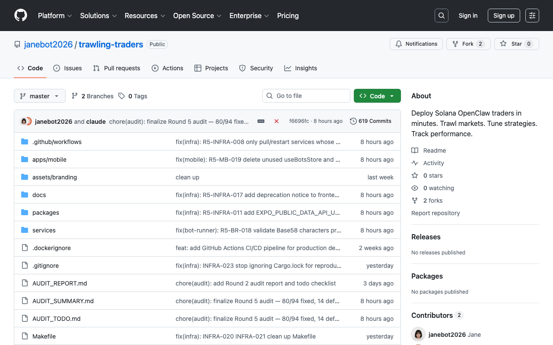Click the failed status red X icon

pos(276,121)
